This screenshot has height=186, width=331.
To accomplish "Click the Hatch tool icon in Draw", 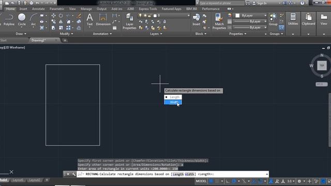I will click(42, 28).
